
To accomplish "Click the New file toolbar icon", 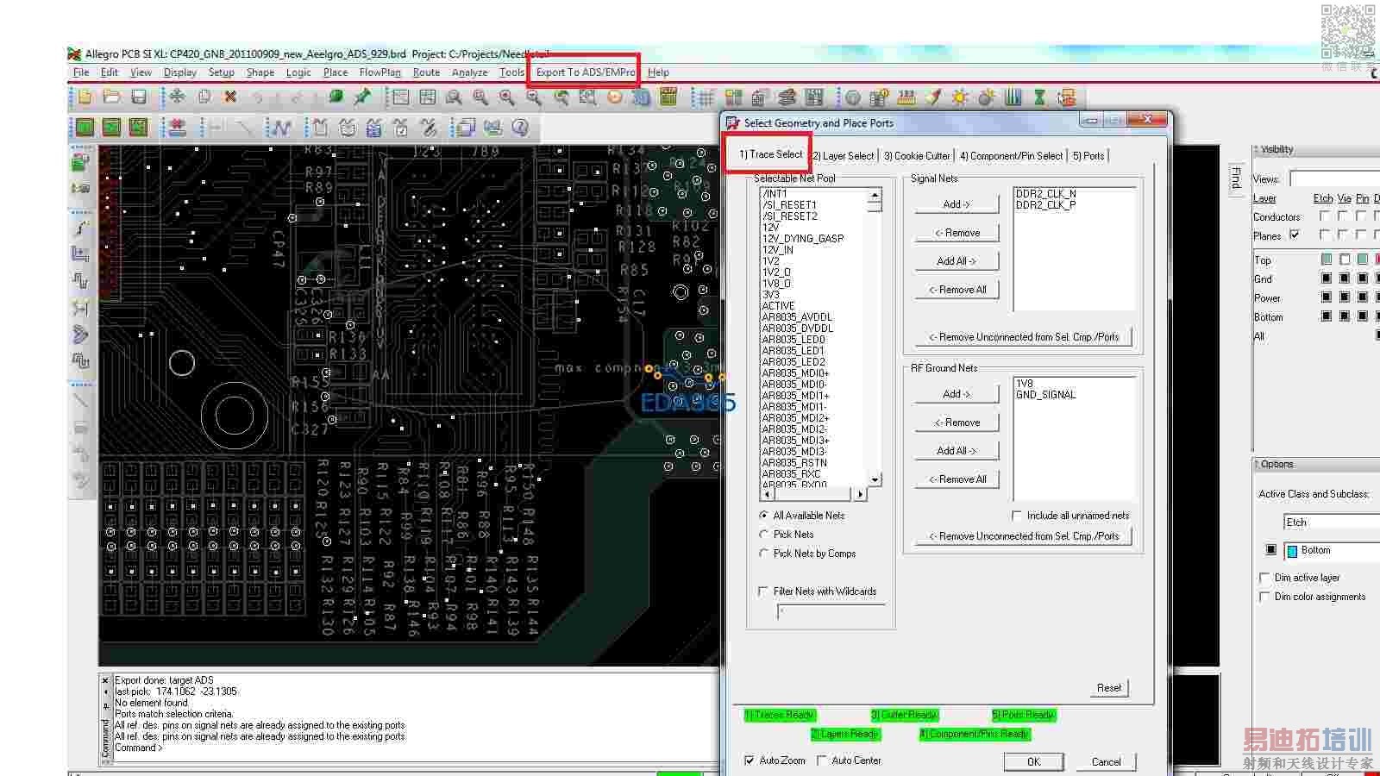I will (85, 97).
